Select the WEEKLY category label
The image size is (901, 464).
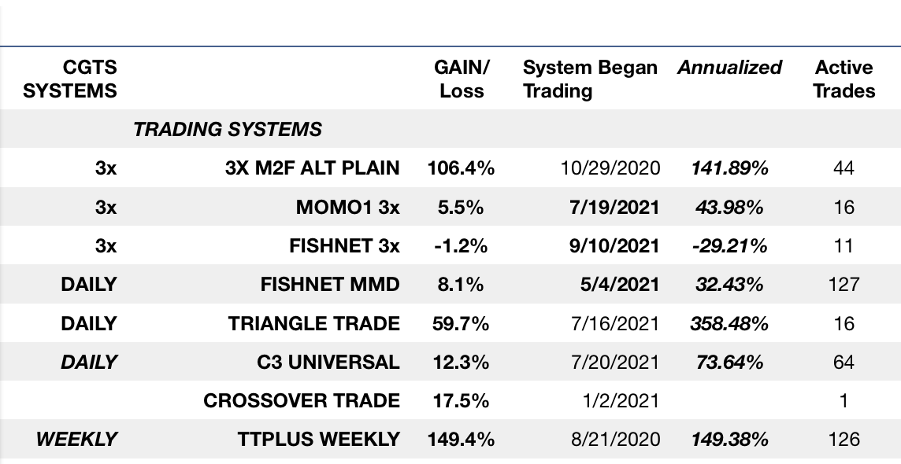point(76,439)
